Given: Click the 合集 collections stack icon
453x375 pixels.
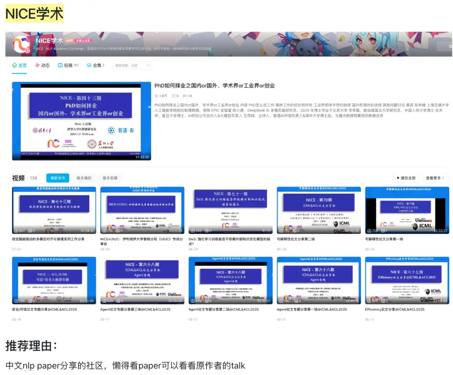Looking at the screenshot, I should point(88,65).
